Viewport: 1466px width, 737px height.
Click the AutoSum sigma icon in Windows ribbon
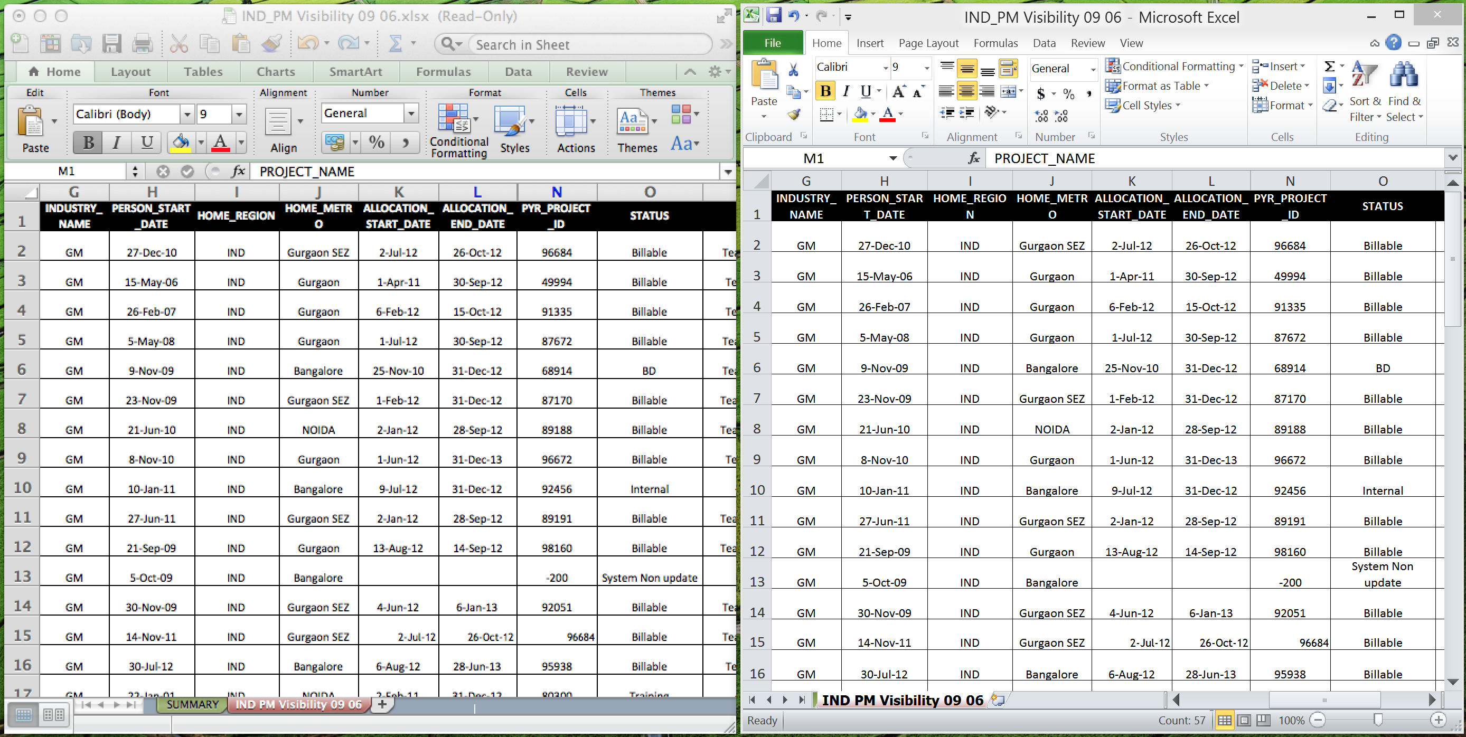pyautogui.click(x=1329, y=67)
